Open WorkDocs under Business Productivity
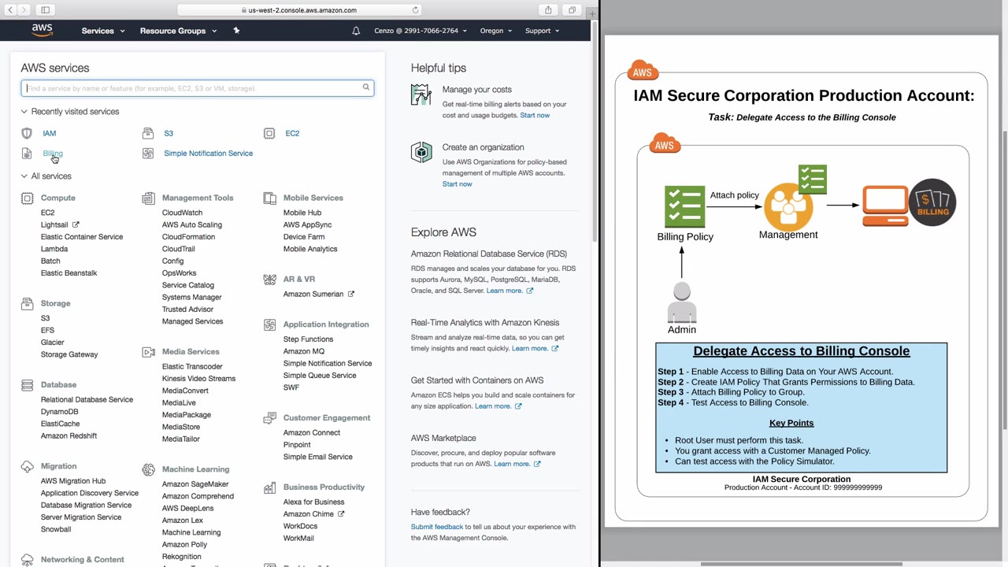Image resolution: width=1008 pixels, height=567 pixels. coord(301,526)
